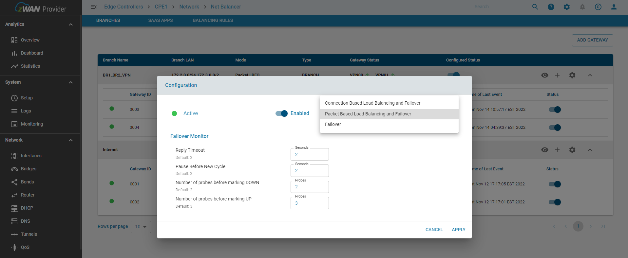
Task: Click eye icon for BR1_BR2_VPN branch
Action: coord(545,75)
